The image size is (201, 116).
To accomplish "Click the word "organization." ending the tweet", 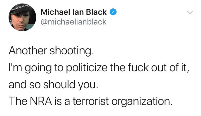I will pos(142,102).
